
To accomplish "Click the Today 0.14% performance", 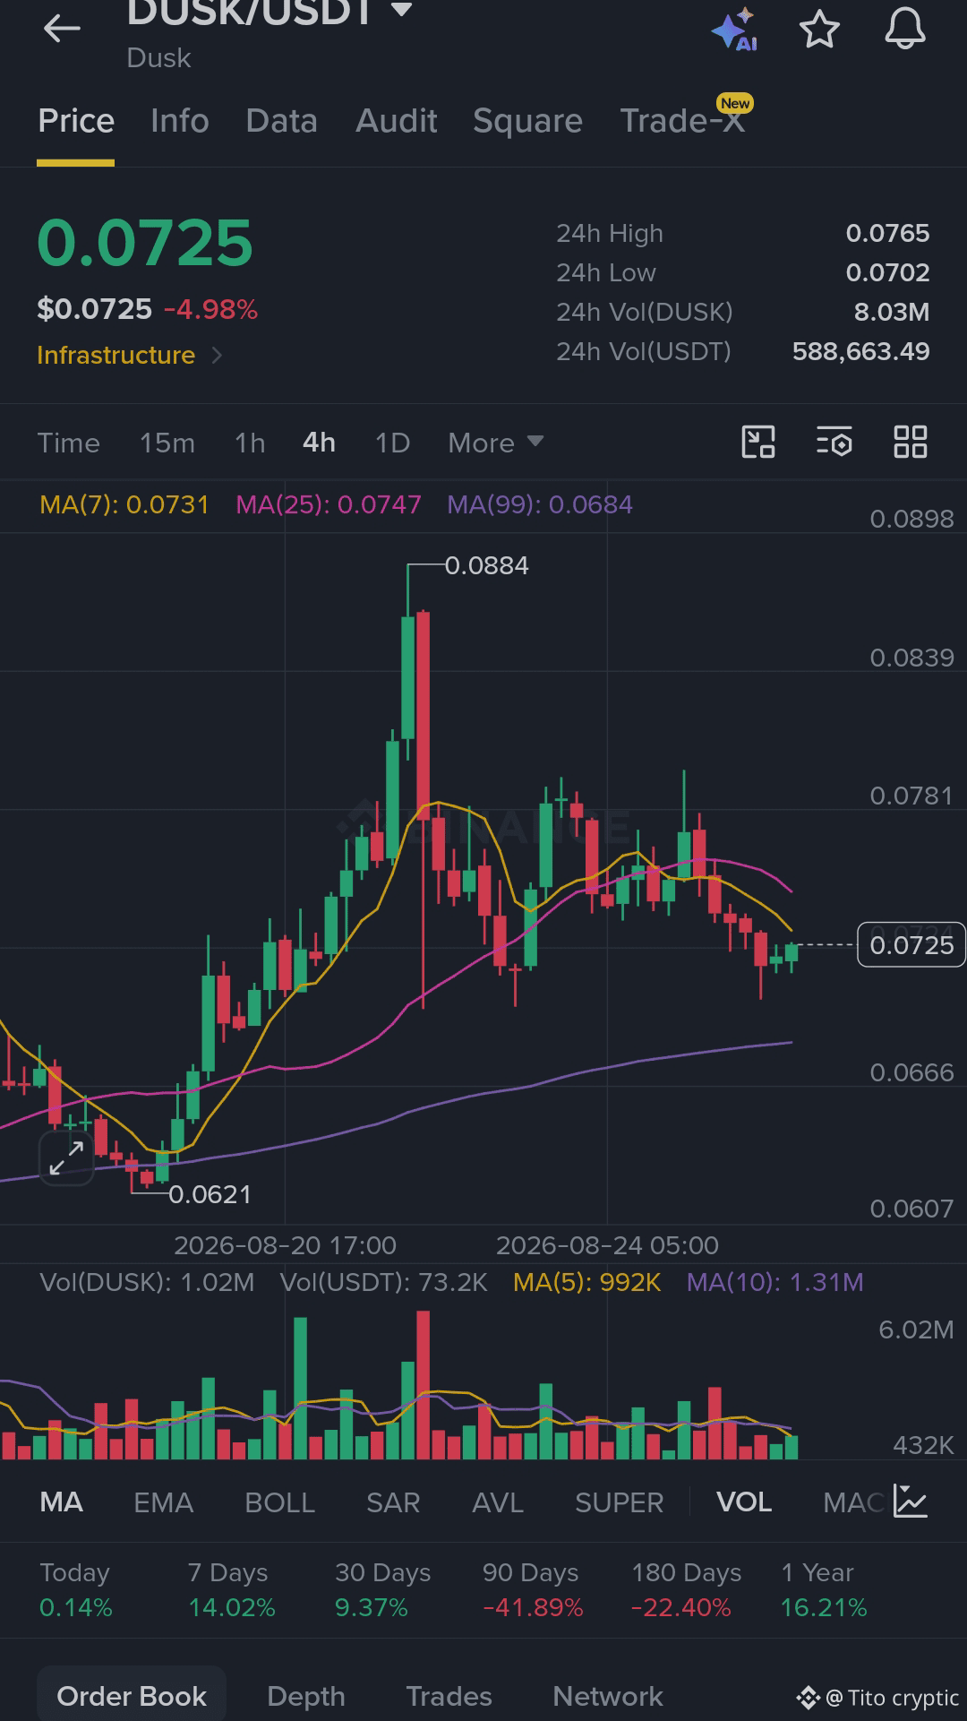I will click(76, 1590).
